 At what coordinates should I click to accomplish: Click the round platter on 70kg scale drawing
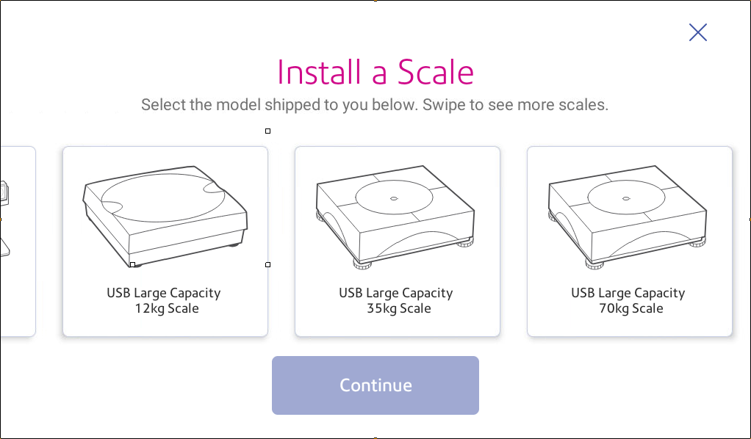click(625, 198)
